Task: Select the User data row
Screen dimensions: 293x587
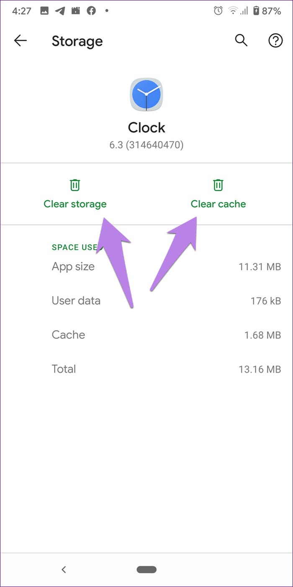Action: click(166, 300)
